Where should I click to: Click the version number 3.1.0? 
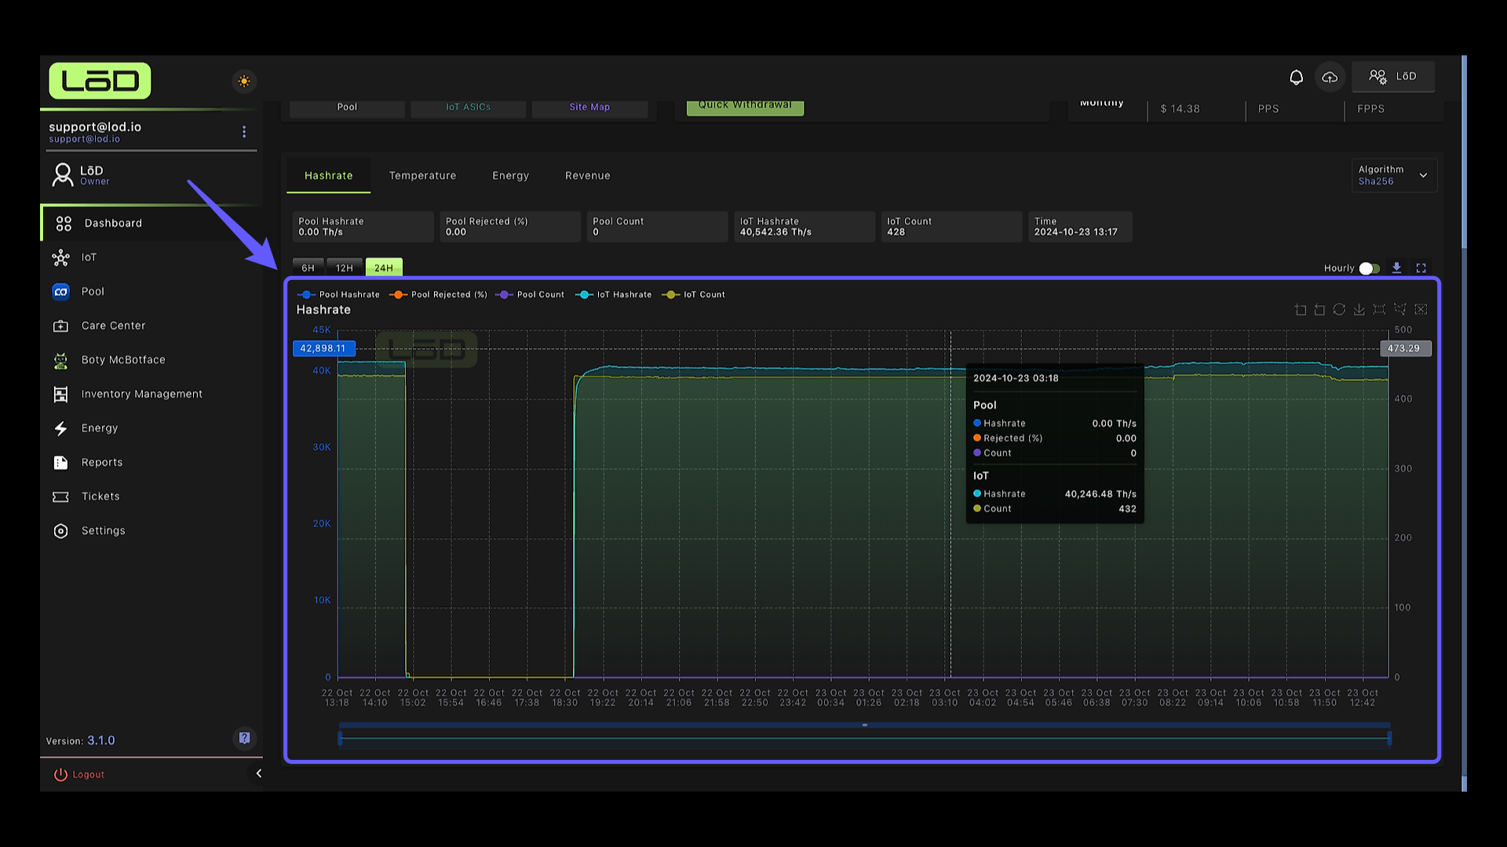click(x=100, y=740)
